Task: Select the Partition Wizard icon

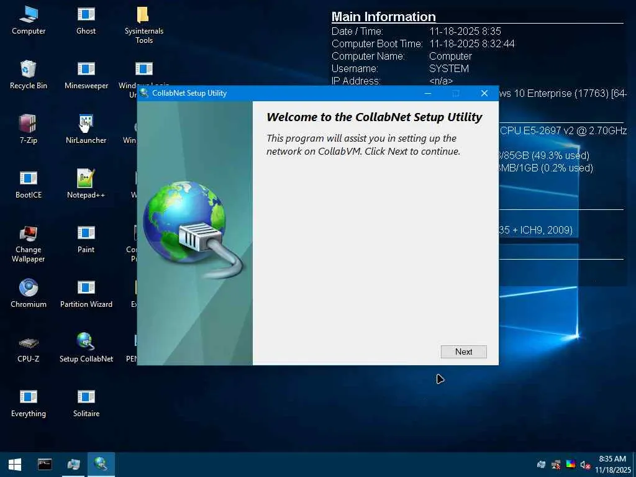Action: tap(86, 294)
